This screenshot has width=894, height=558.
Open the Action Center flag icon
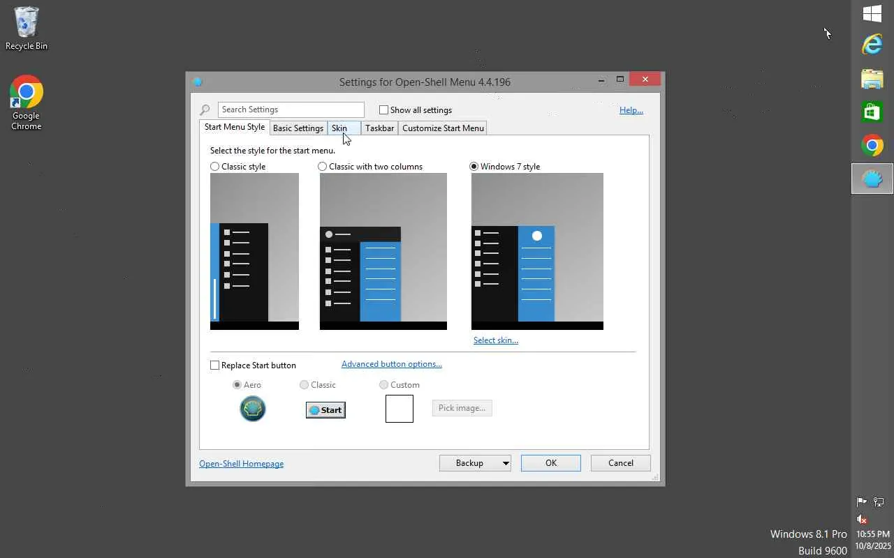pyautogui.click(x=862, y=502)
